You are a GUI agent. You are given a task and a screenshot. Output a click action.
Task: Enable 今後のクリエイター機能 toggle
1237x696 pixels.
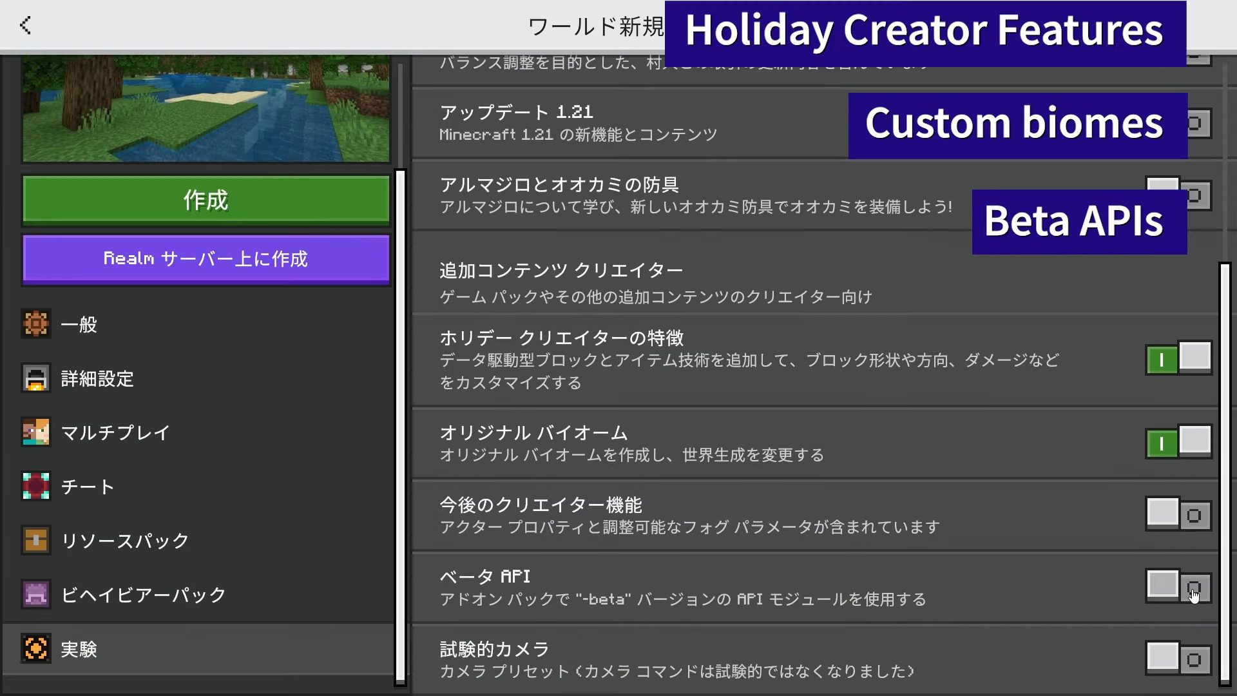1178,514
